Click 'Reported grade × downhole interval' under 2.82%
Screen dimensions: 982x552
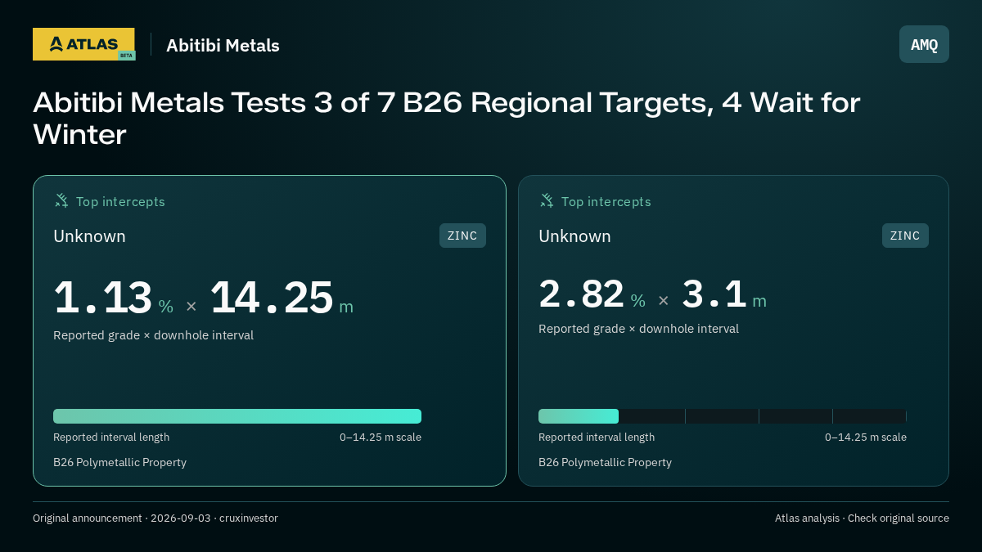tap(638, 329)
